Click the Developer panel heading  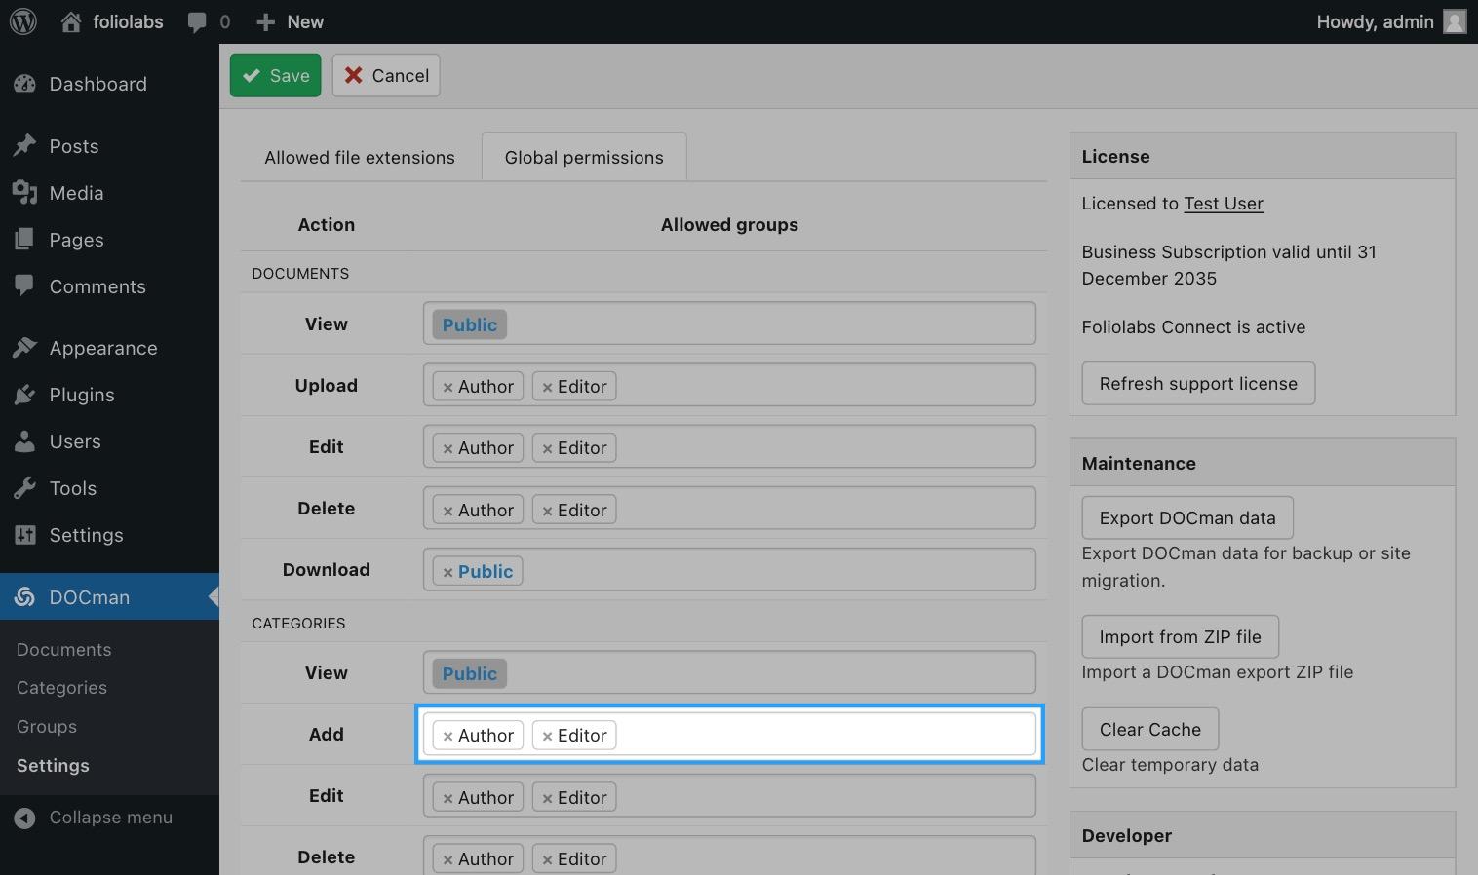click(1127, 835)
